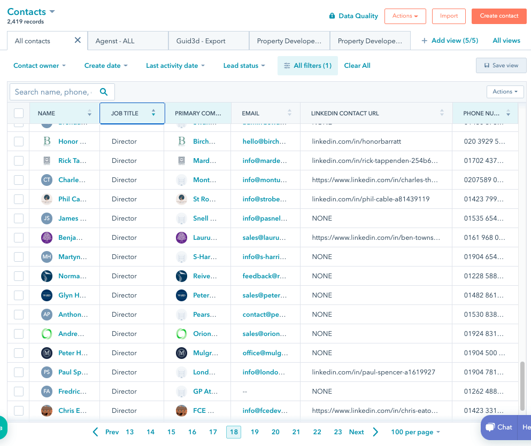Image resolution: width=531 pixels, height=446 pixels.
Task: Expand the Last activity date filter
Action: pyautogui.click(x=175, y=66)
